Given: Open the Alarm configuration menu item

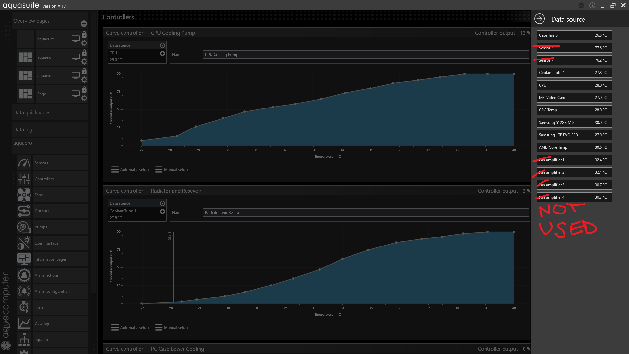Looking at the screenshot, I should [61, 291].
